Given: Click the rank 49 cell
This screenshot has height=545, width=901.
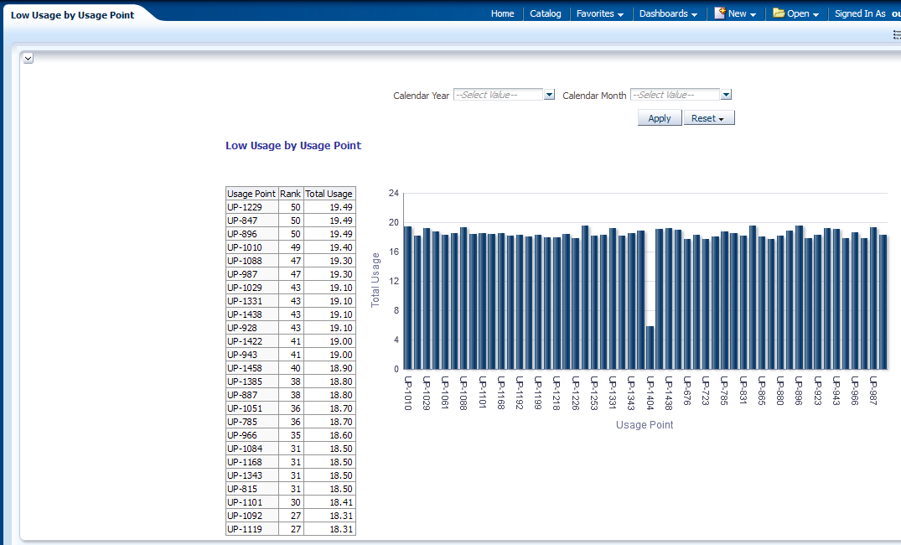Looking at the screenshot, I should [x=291, y=247].
